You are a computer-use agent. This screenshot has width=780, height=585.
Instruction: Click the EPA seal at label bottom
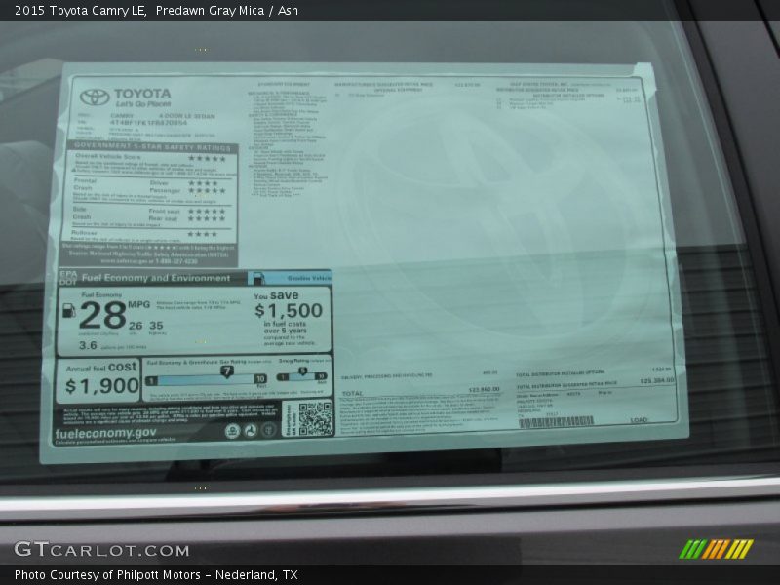click(x=233, y=431)
